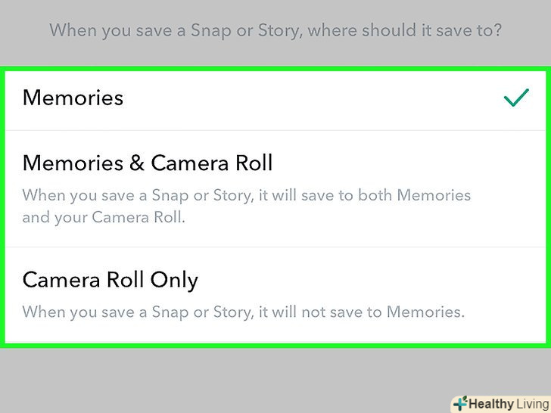Select the Camera Roll Only option

(x=111, y=280)
